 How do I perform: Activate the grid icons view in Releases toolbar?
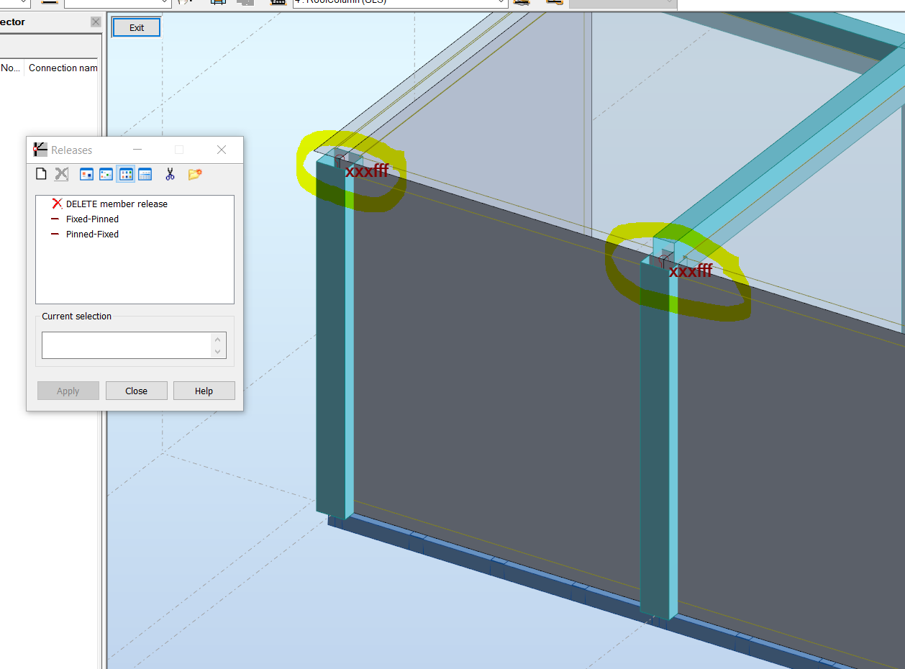point(125,173)
